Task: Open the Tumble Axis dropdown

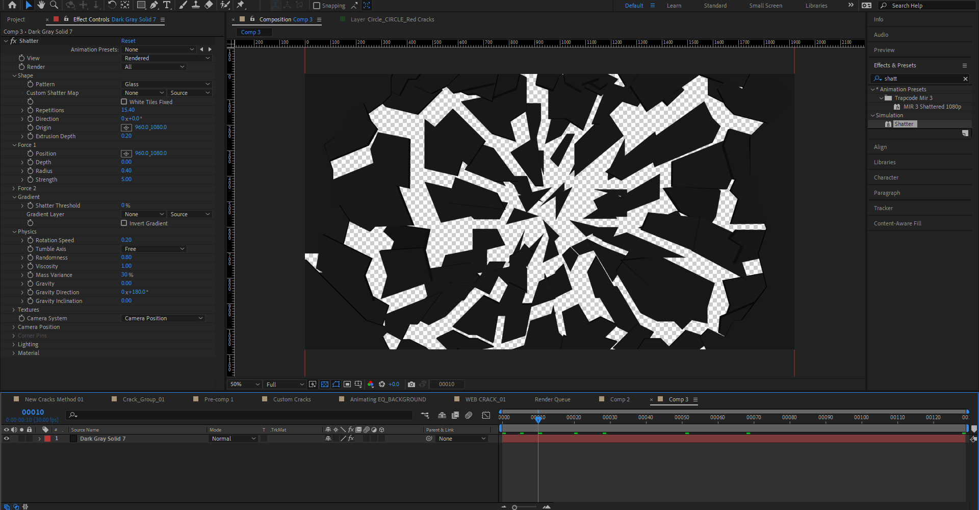Action: 153,248
